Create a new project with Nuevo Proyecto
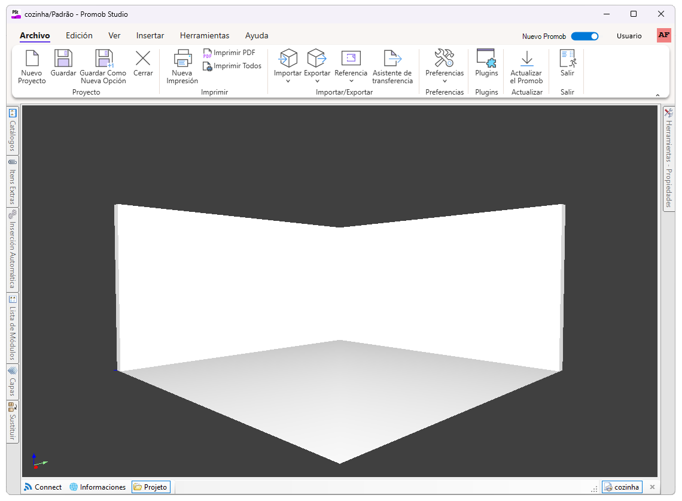This screenshot has width=682, height=501. (32, 66)
